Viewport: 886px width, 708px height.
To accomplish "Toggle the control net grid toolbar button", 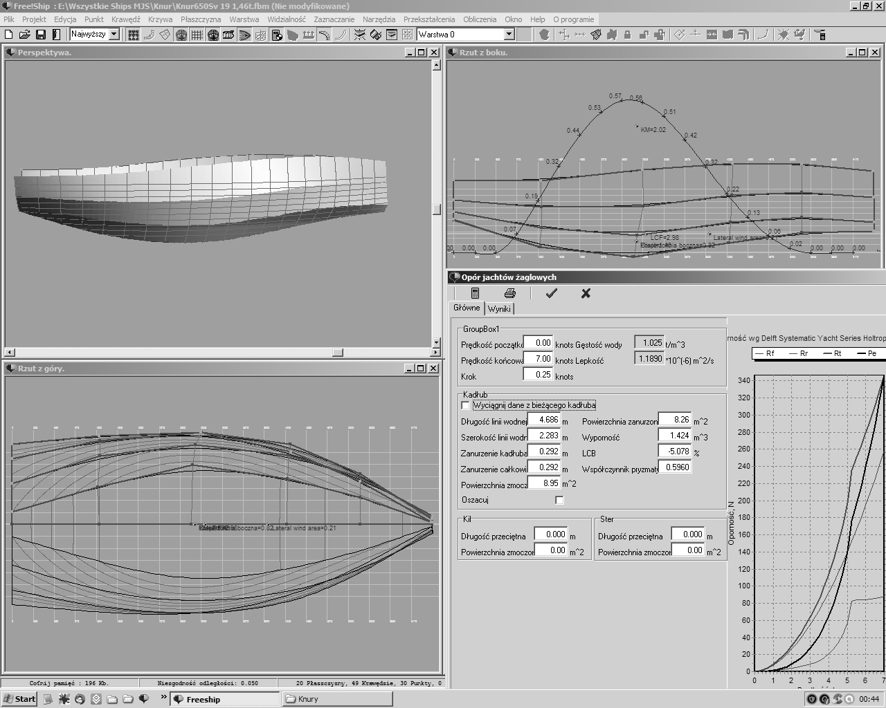I will [133, 35].
